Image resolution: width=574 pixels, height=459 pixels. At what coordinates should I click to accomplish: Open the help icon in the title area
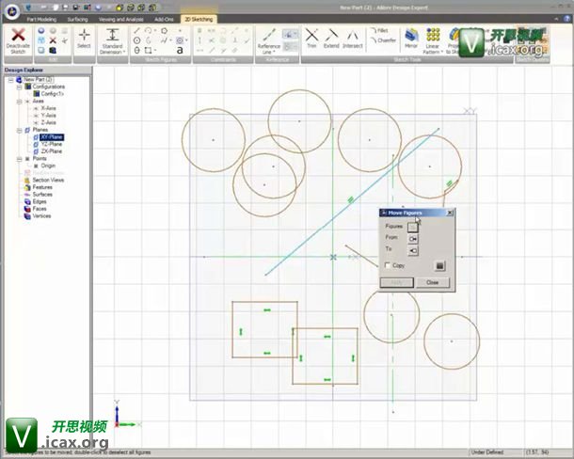[566, 19]
